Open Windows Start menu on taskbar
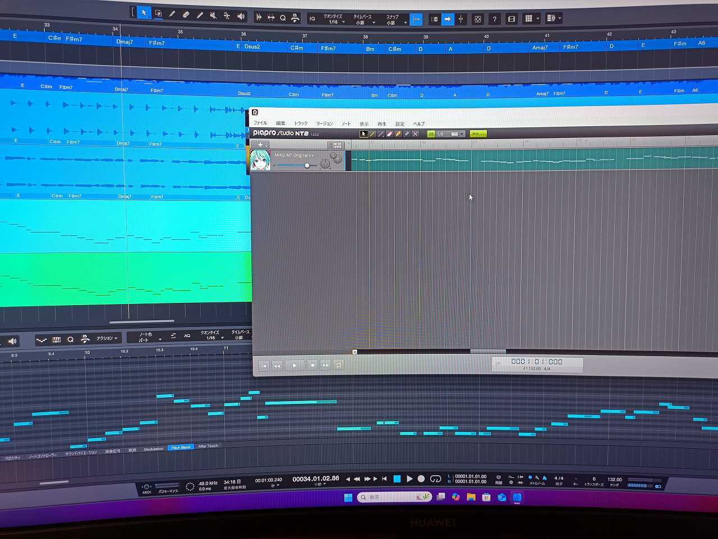The image size is (718, 539). click(x=348, y=497)
